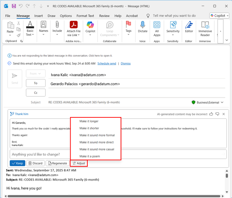Show more ribbon commands with right chevron
The height and width of the screenshot is (198, 232).
tap(220, 31)
